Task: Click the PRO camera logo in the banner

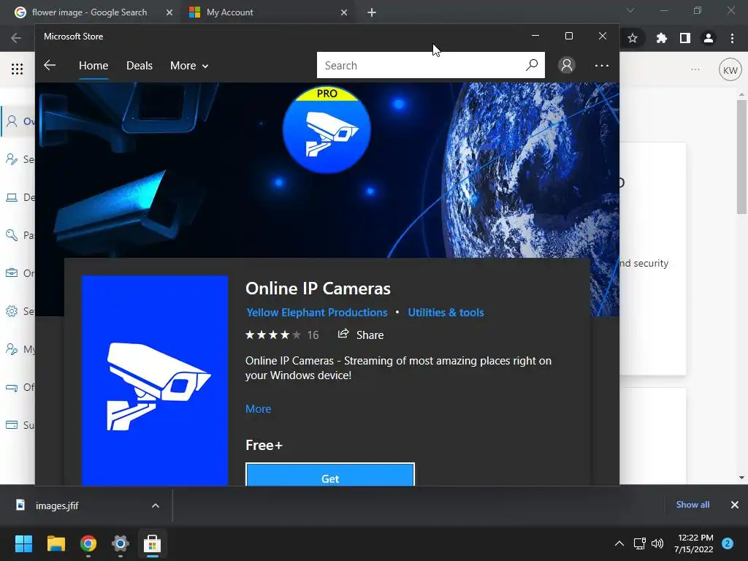Action: [327, 129]
